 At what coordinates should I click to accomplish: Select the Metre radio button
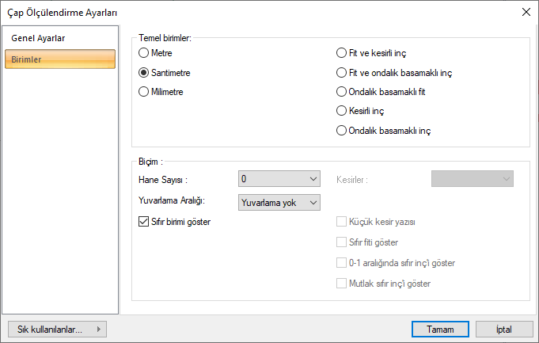tap(143, 53)
